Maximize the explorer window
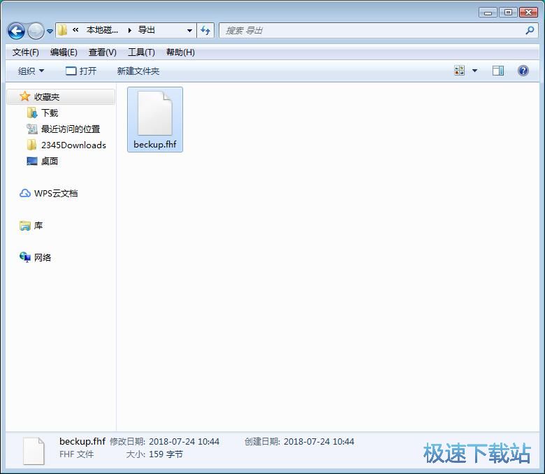This screenshot has width=545, height=474. (x=508, y=13)
